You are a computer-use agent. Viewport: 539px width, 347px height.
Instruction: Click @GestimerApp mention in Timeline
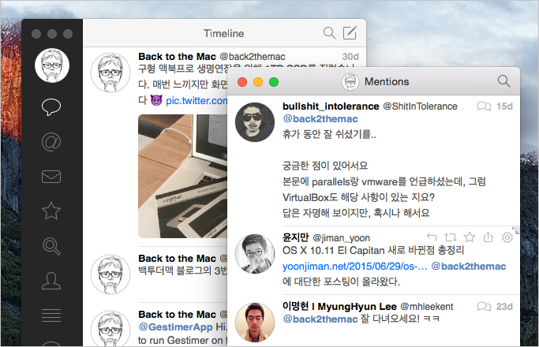[175, 326]
